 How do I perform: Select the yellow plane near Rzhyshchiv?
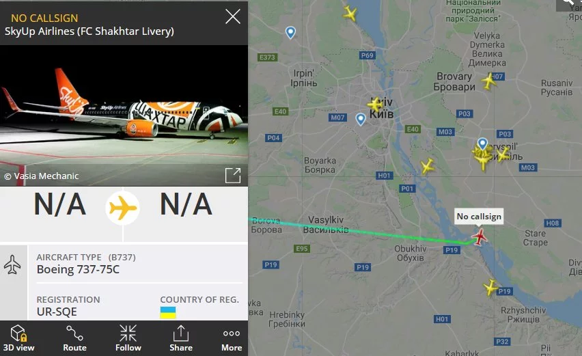point(490,287)
